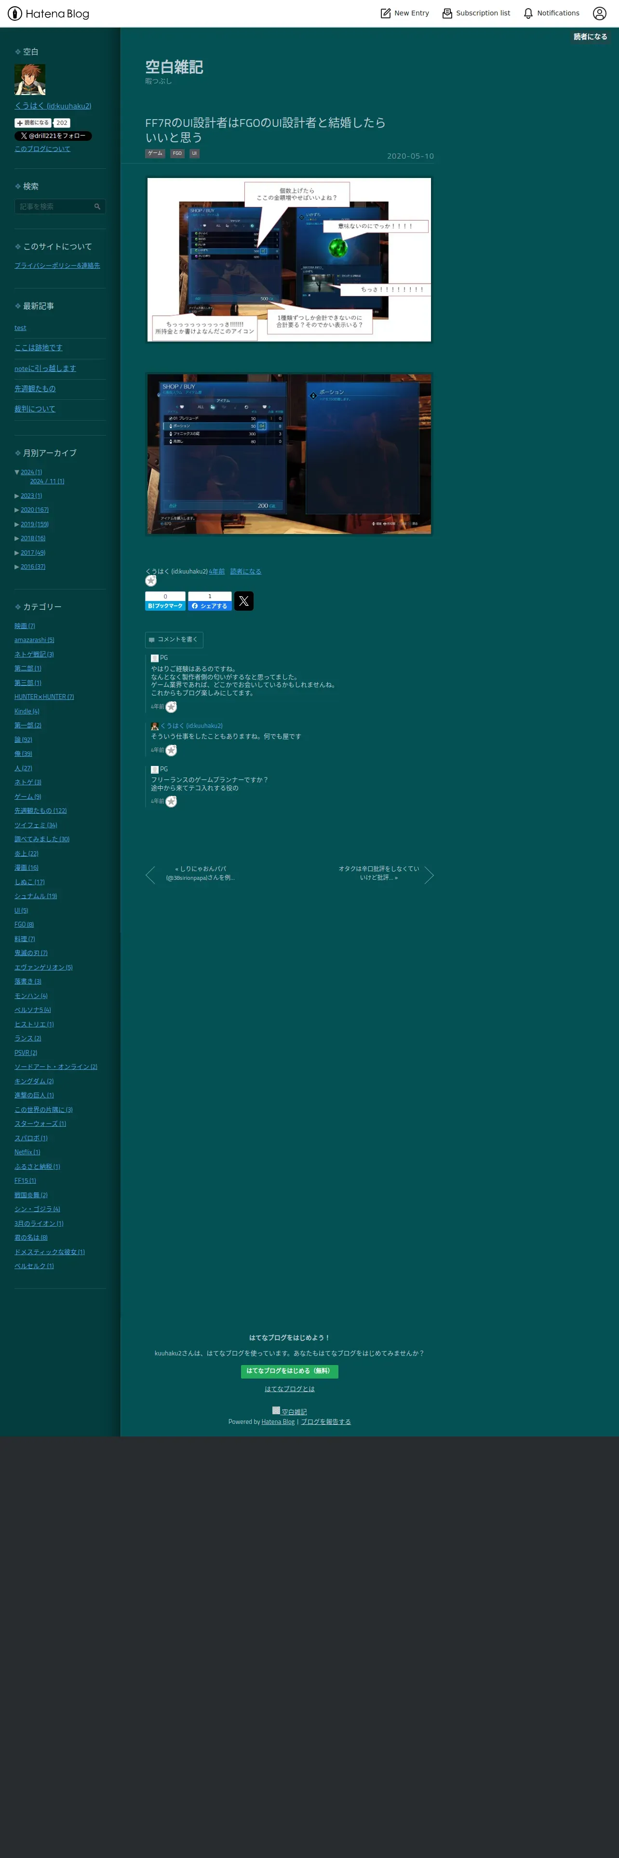
Task: Expand the 2017 archive triangle
Action: pos(16,553)
